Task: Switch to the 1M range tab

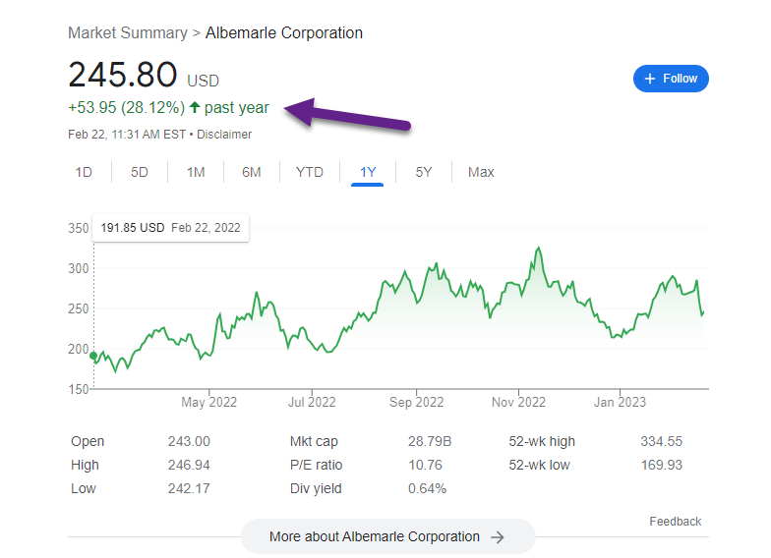Action: (x=195, y=172)
